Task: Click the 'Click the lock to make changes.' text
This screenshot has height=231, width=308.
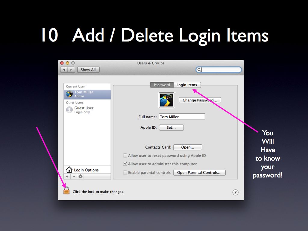Action: click(x=98, y=192)
